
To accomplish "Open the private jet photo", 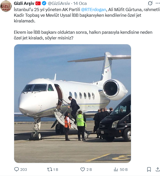I will tap(73, 104).
